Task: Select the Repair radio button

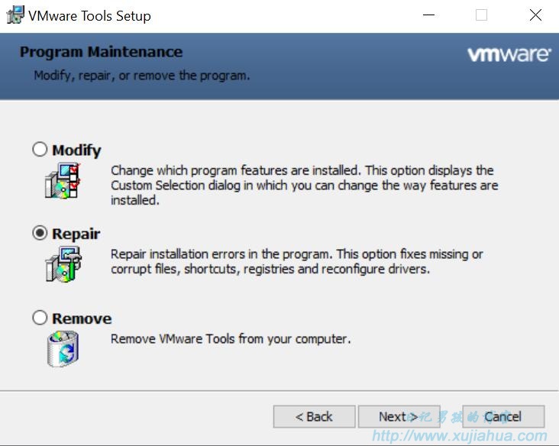Action: click(x=40, y=233)
